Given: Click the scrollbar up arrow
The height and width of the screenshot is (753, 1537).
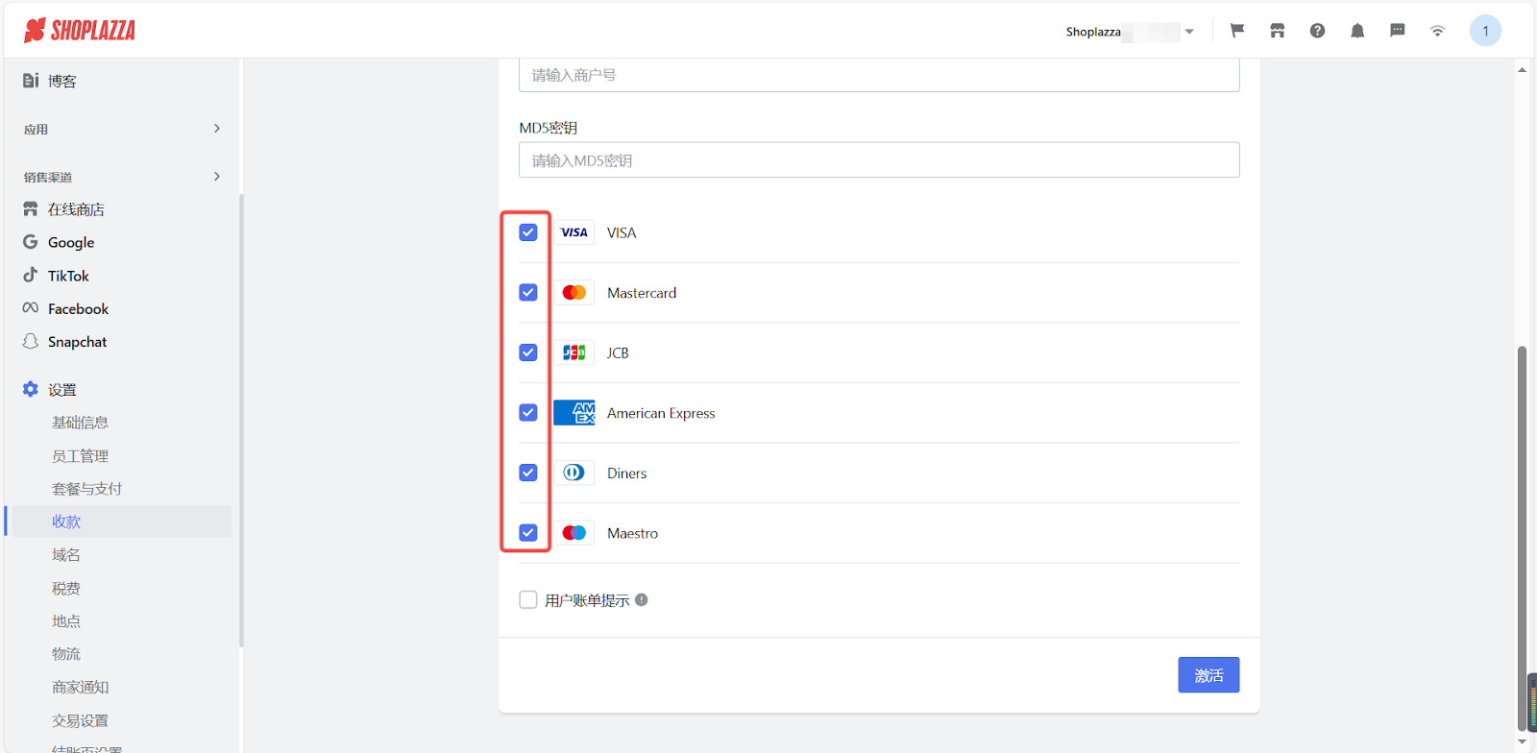Looking at the screenshot, I should 1523,69.
